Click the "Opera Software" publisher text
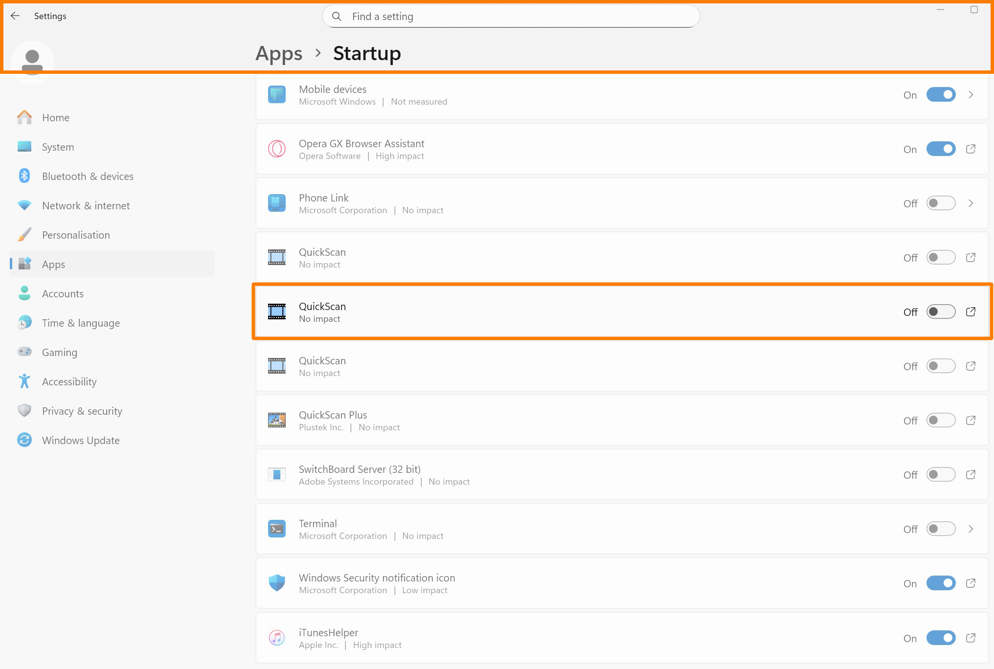This screenshot has height=669, width=994. click(x=330, y=156)
